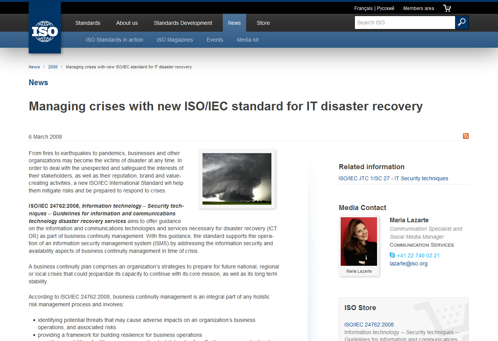The height and width of the screenshot is (341, 498).
Task: Click the storm cloud article image
Action: coord(237,179)
